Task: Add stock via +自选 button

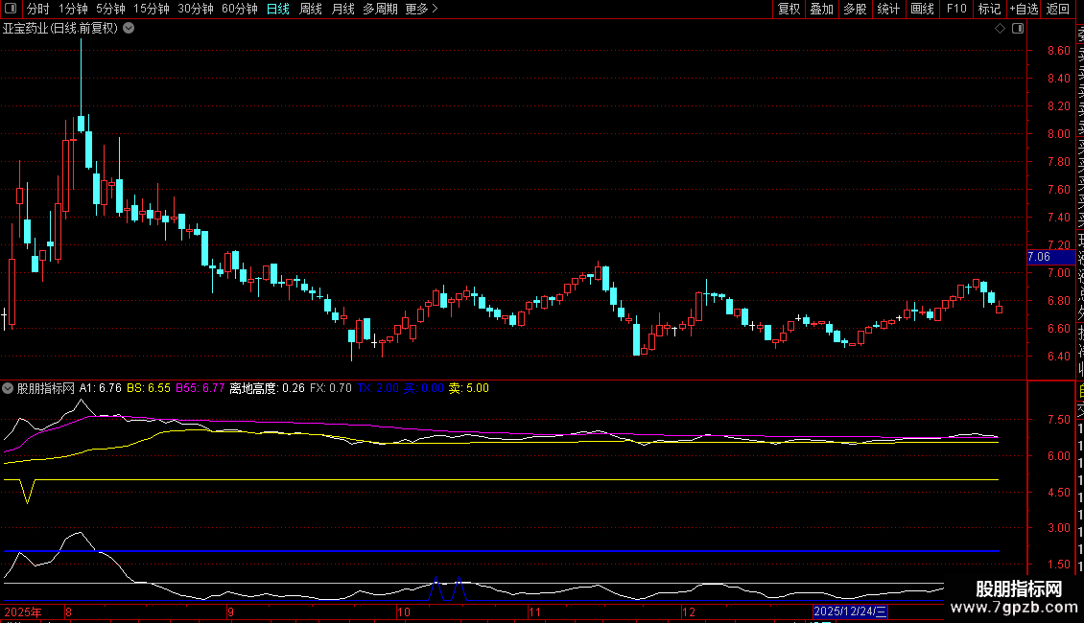Action: [1024, 9]
